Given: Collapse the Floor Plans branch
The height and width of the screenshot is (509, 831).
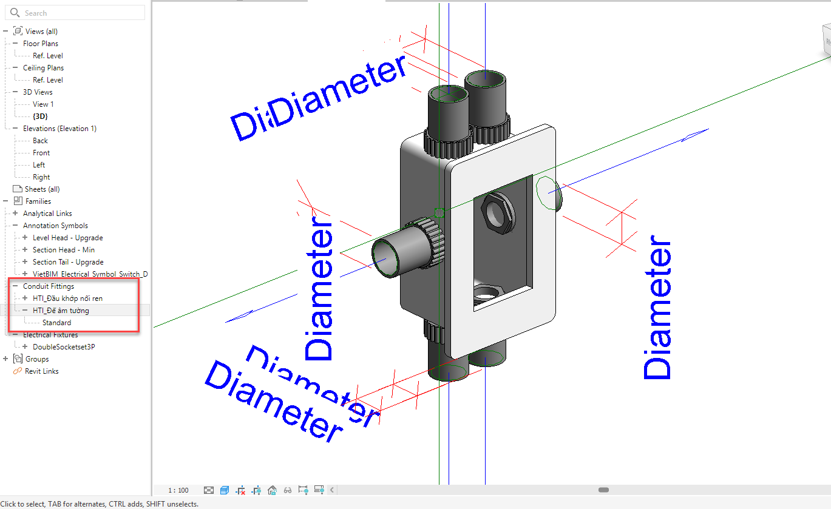Looking at the screenshot, I should 15,43.
